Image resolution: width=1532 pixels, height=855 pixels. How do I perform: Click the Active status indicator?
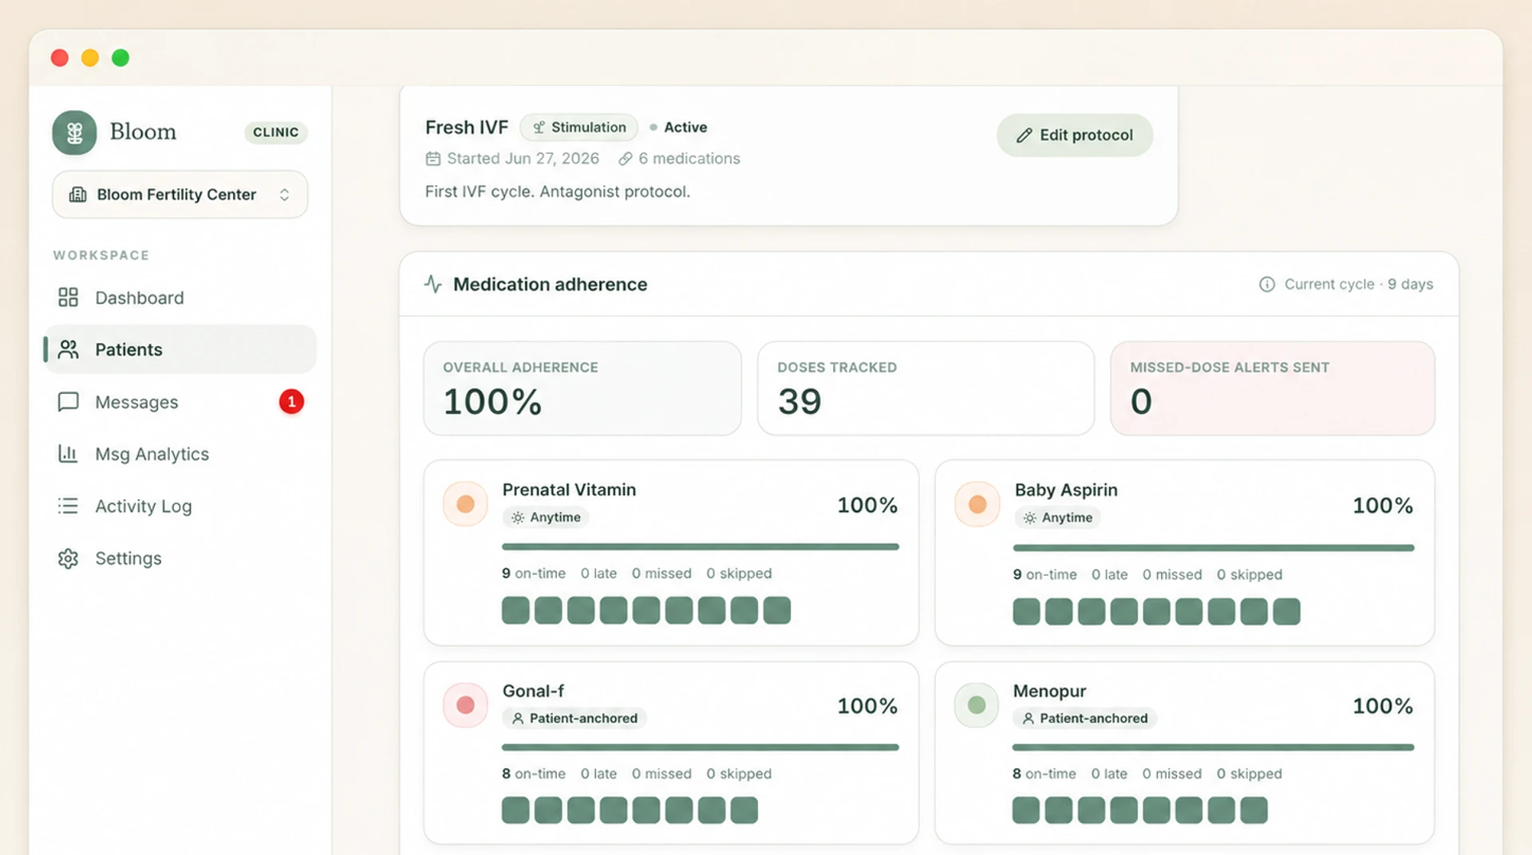pyautogui.click(x=678, y=128)
